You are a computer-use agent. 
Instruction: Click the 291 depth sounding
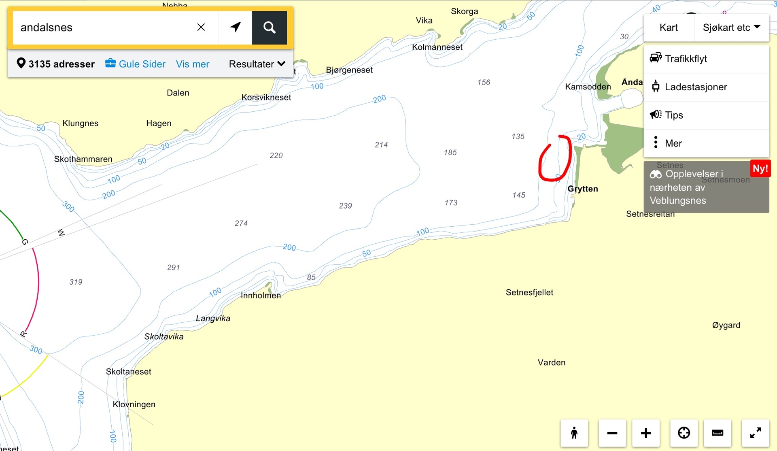(x=173, y=267)
